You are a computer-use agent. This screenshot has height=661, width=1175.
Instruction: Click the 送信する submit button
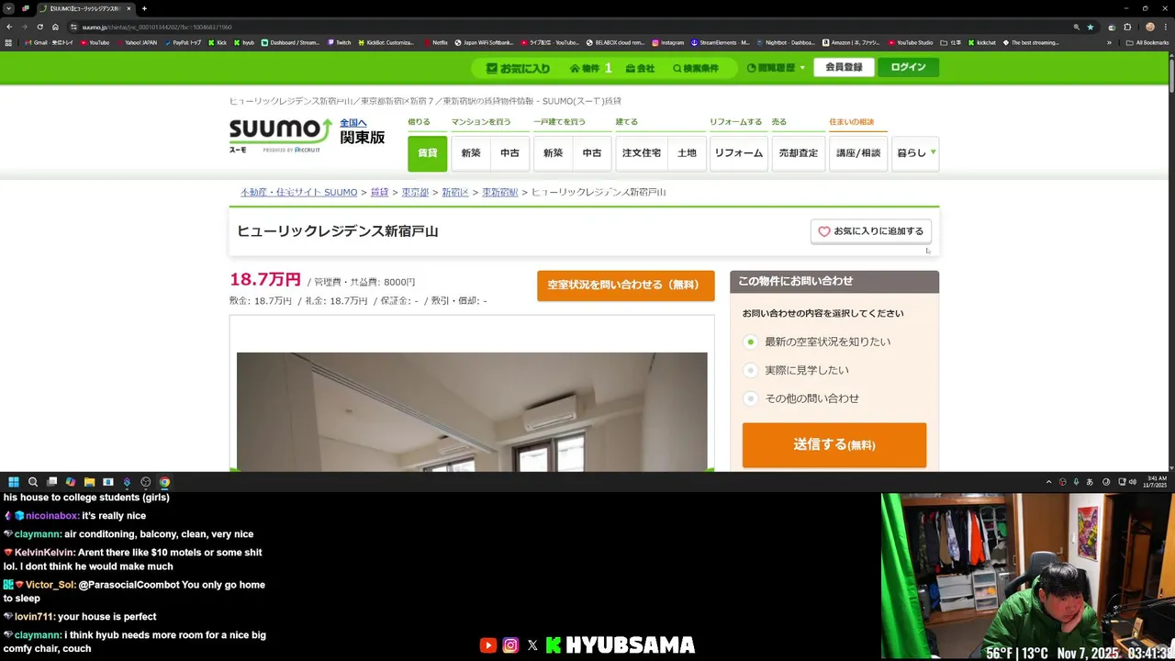click(x=834, y=445)
